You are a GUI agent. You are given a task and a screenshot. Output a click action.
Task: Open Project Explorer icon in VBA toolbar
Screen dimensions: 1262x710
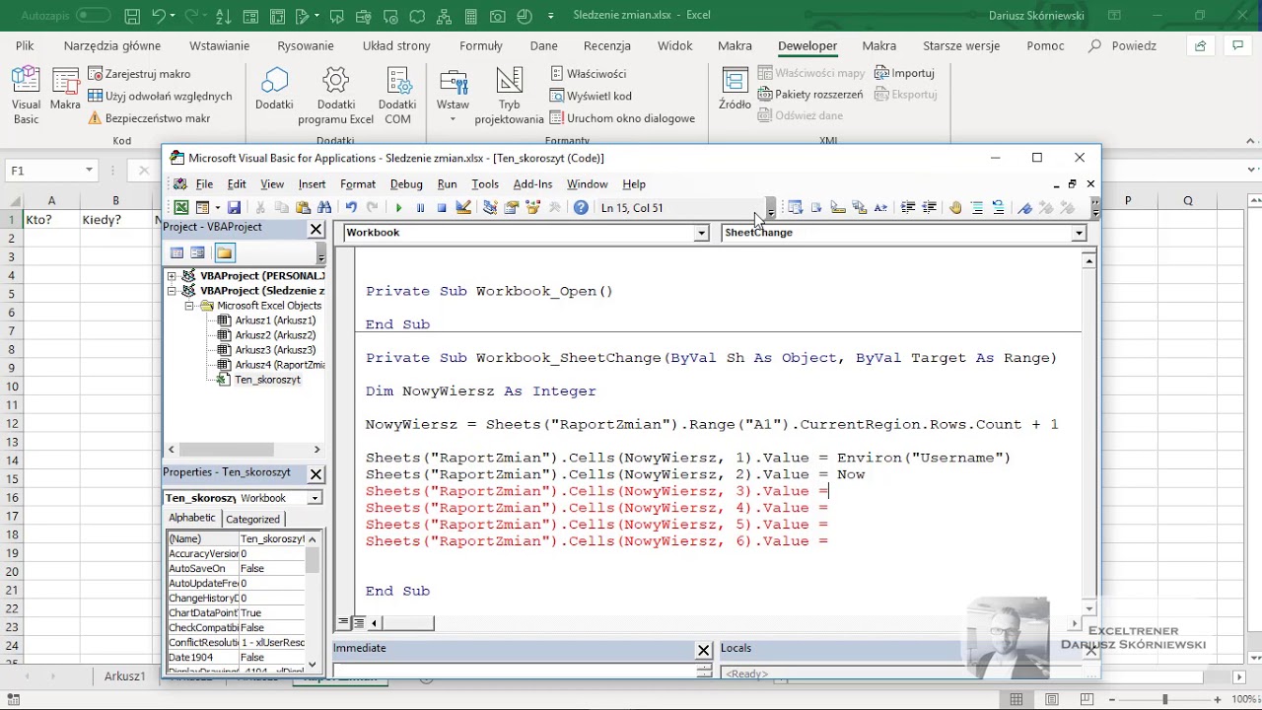[489, 208]
